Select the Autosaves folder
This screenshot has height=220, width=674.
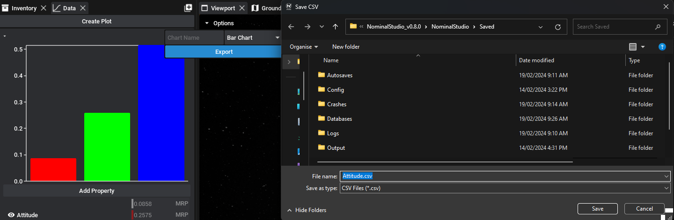[x=340, y=75]
